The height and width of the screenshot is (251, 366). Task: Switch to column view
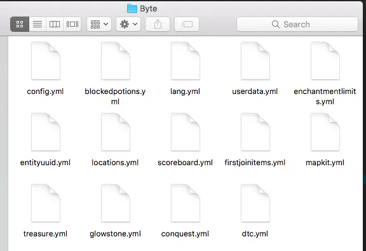[x=55, y=24]
